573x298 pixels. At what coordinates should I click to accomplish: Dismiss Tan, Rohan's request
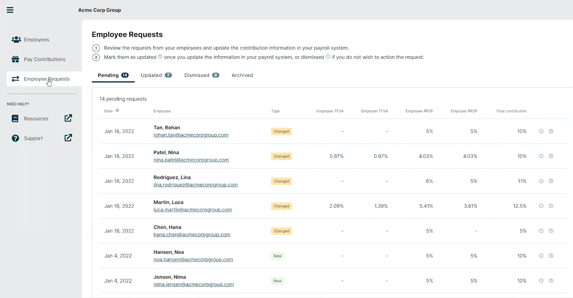541,131
